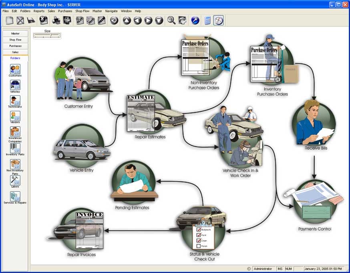Open the Navigate menu
350x273 pixels.
(x=111, y=11)
